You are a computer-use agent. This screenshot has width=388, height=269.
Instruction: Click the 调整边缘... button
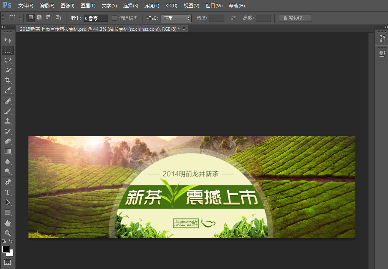[x=295, y=18]
